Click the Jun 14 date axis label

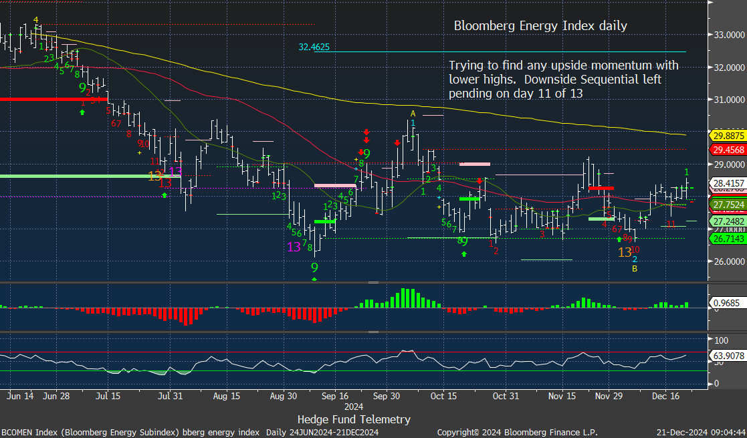click(x=21, y=396)
